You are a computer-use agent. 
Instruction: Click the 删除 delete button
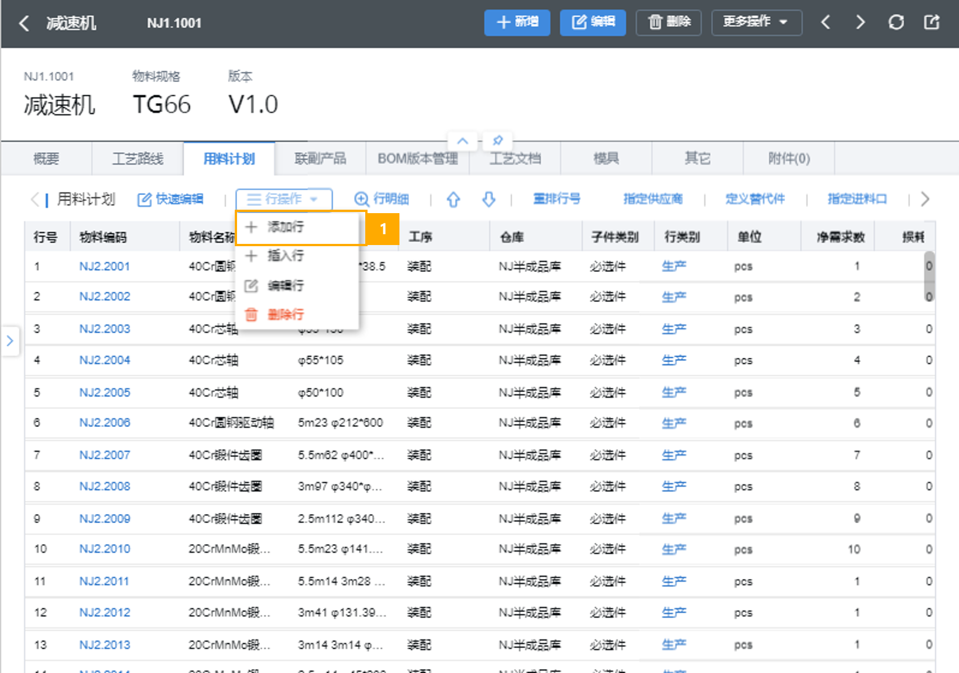(668, 23)
